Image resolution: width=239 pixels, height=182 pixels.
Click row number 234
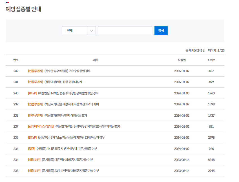pos(16,159)
